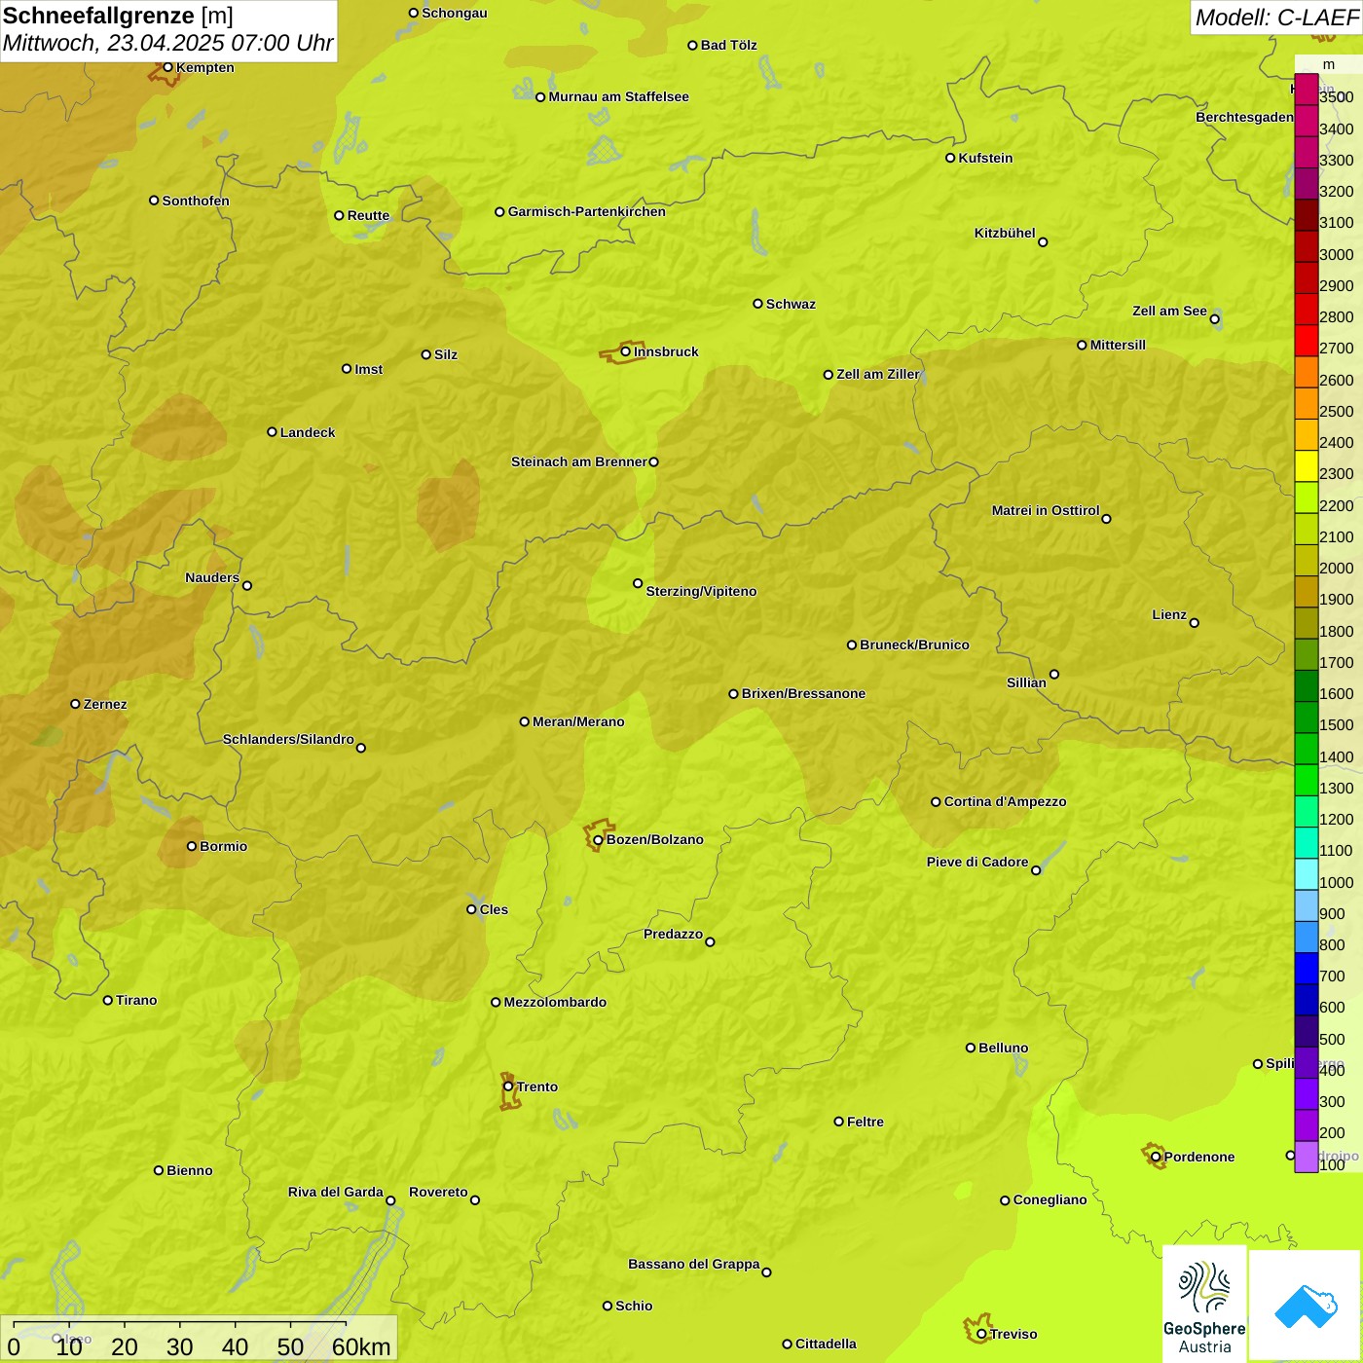This screenshot has height=1363, width=1363.
Task: Click the Treviso city marker circle
Action: pyautogui.click(x=981, y=1335)
